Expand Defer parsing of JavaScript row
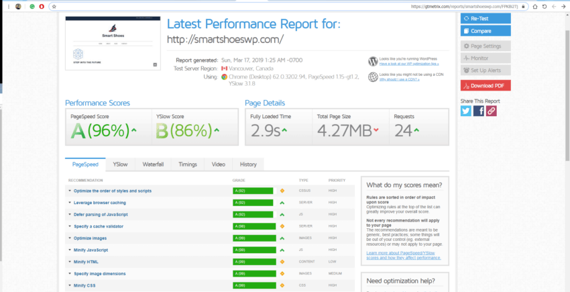The height and width of the screenshot is (292, 570). (101, 214)
